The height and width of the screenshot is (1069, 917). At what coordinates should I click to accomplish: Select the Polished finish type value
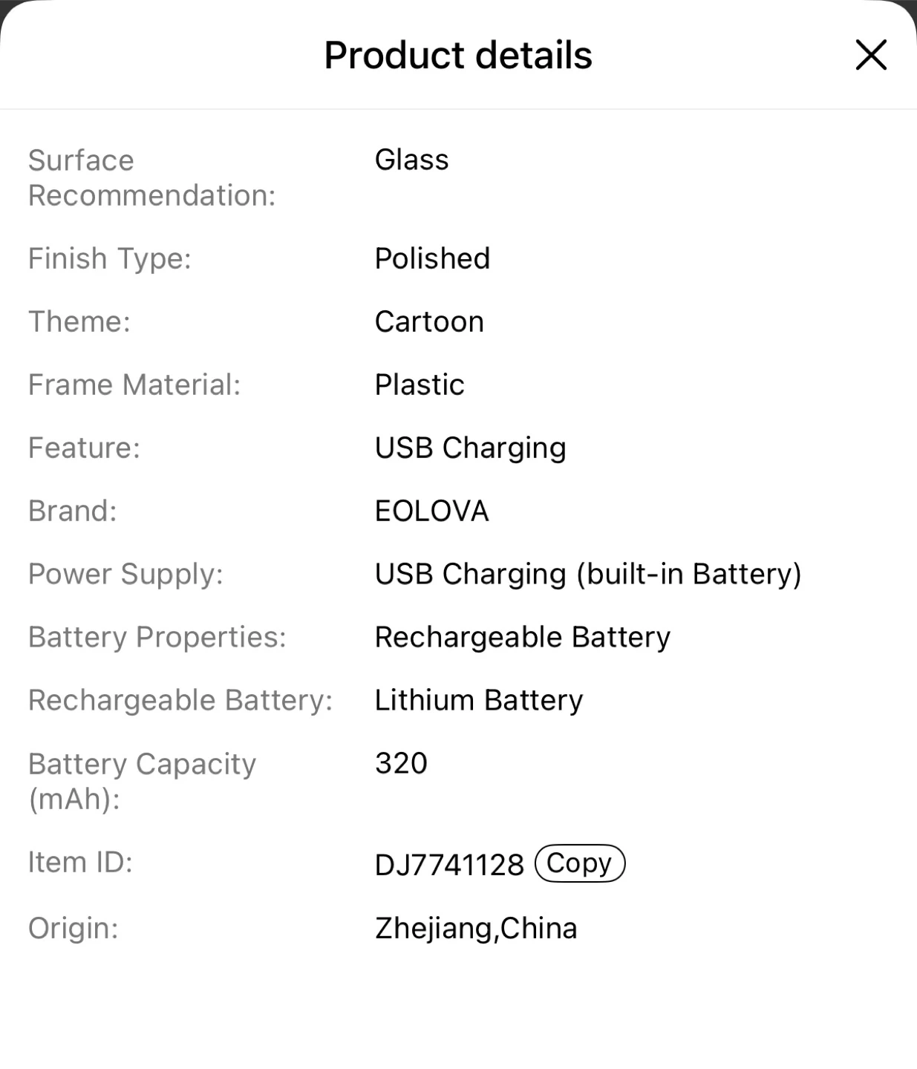point(432,258)
